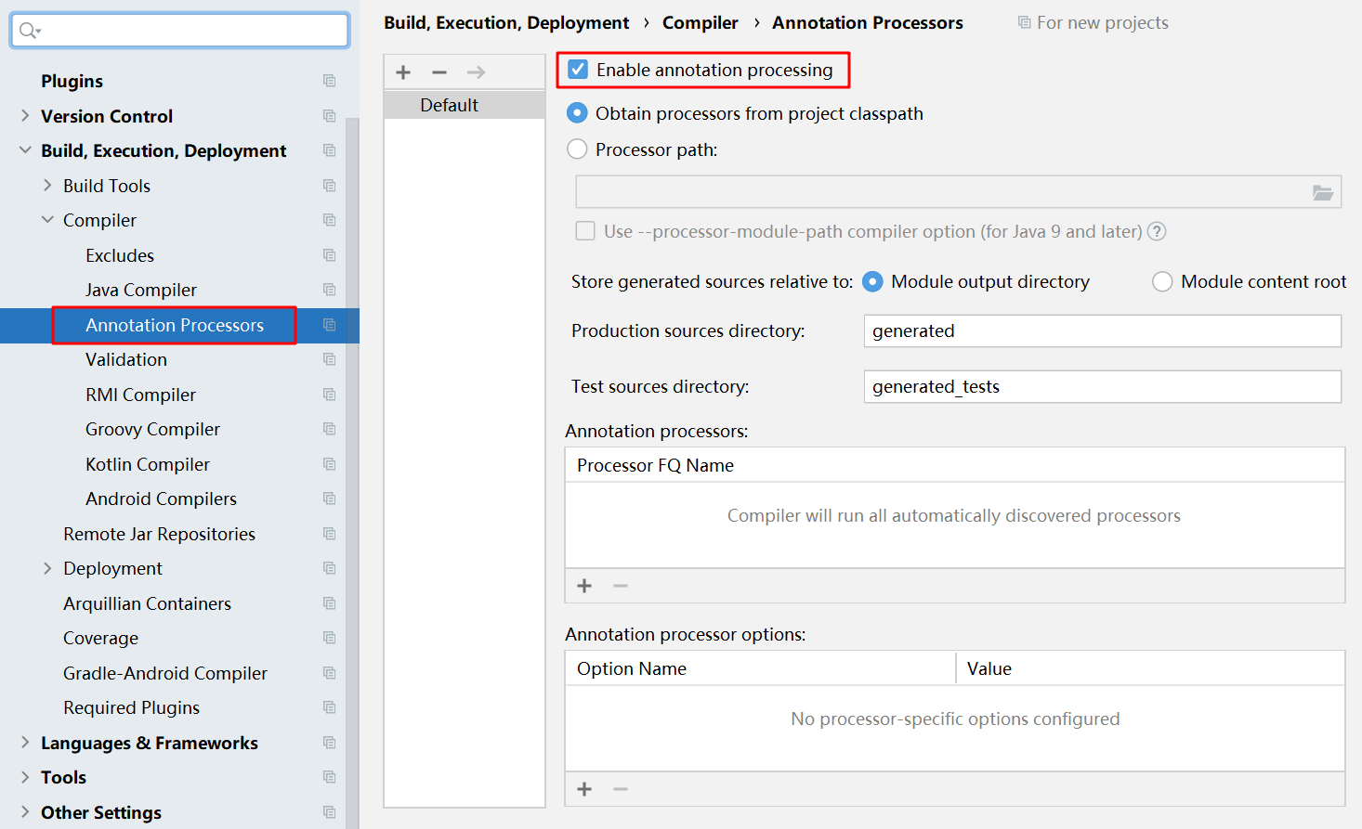Expand the Version Control section

tap(25, 116)
